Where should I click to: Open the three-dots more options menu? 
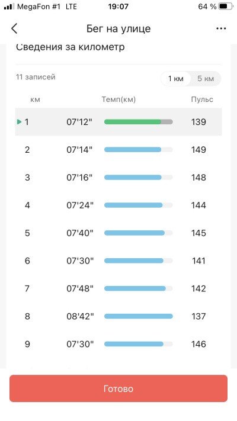pos(221,28)
